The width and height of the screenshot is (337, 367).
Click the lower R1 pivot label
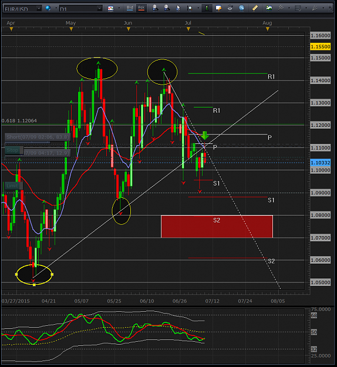coord(217,110)
